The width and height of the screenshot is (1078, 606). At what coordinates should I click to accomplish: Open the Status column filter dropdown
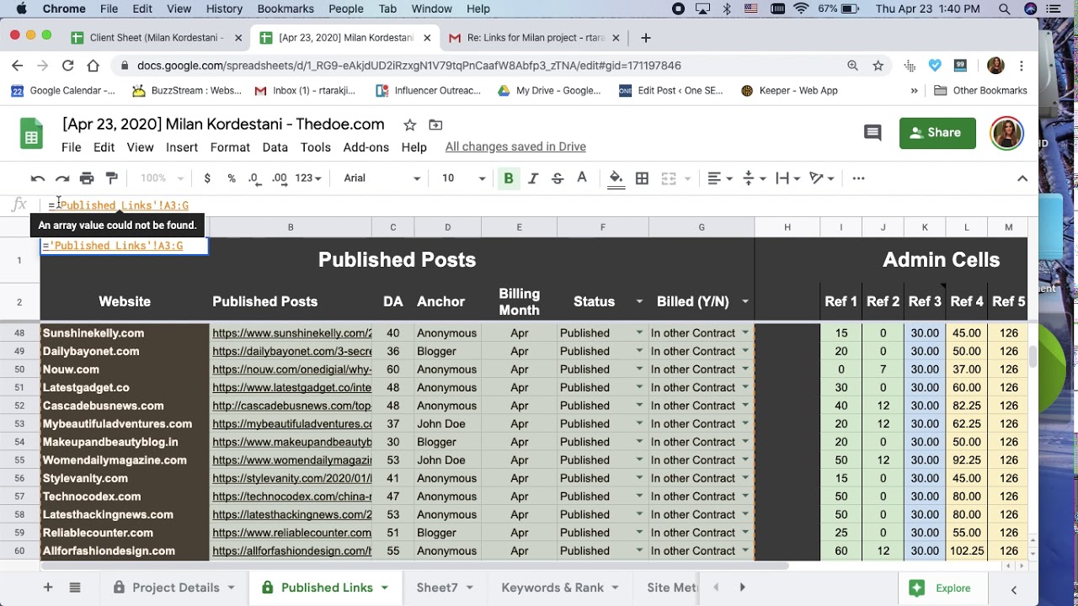[x=639, y=301]
